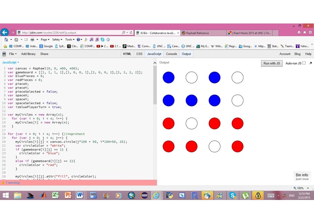The image size is (314, 223).
Task: Open the Google favorites bookmark
Action: pos(46,46)
